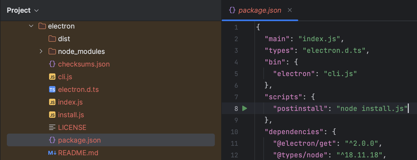The width and height of the screenshot is (417, 160).
Task: Click the "@types/node" dependency key
Action: [x=300, y=155]
